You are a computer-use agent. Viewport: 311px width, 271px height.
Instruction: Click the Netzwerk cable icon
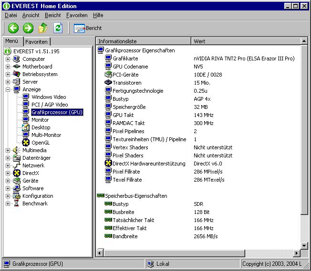pos(17,165)
